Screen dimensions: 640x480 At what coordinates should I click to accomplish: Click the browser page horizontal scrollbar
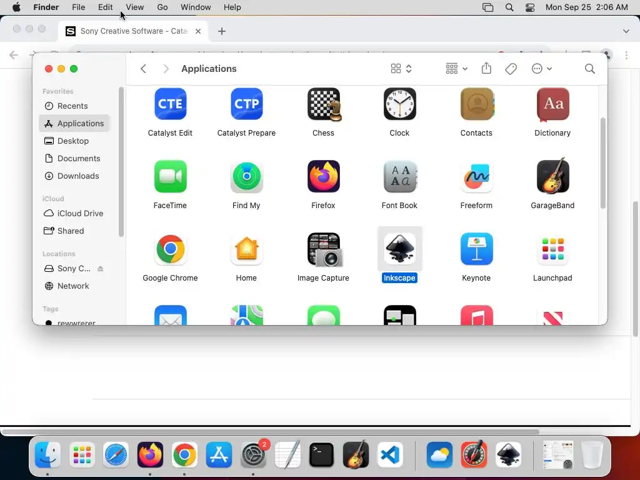(x=270, y=431)
